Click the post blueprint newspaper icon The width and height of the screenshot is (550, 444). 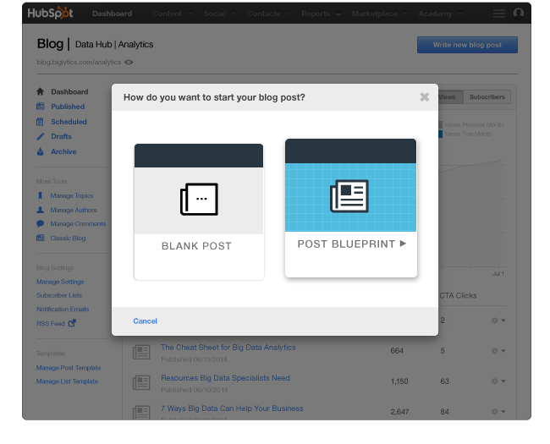pos(349,196)
